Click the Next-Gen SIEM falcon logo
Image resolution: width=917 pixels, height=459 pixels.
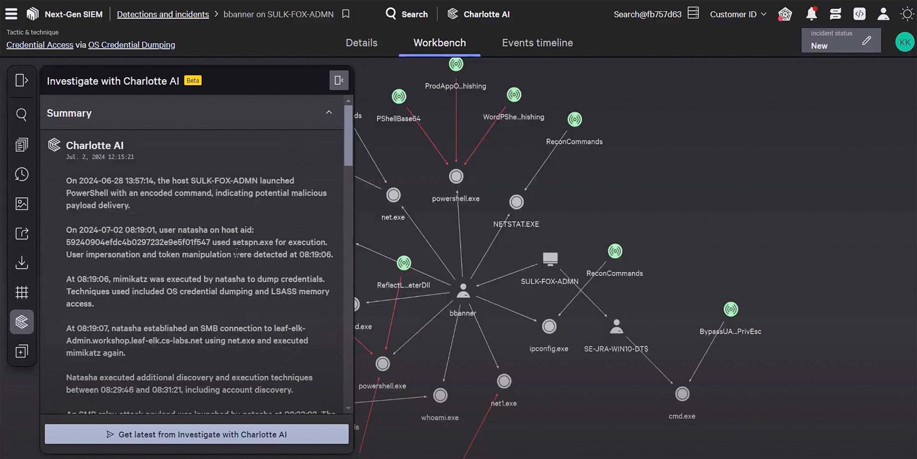point(32,14)
